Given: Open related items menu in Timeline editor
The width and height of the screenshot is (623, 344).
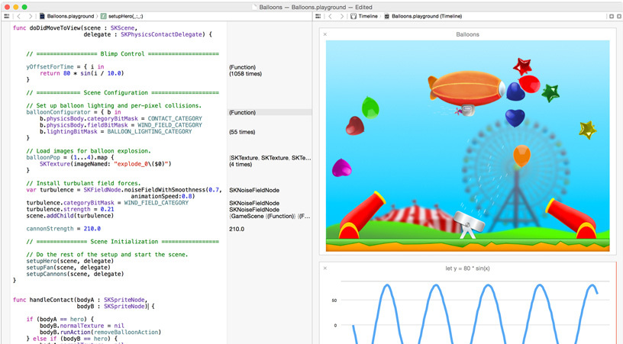Looking at the screenshot, I should tap(318, 16).
